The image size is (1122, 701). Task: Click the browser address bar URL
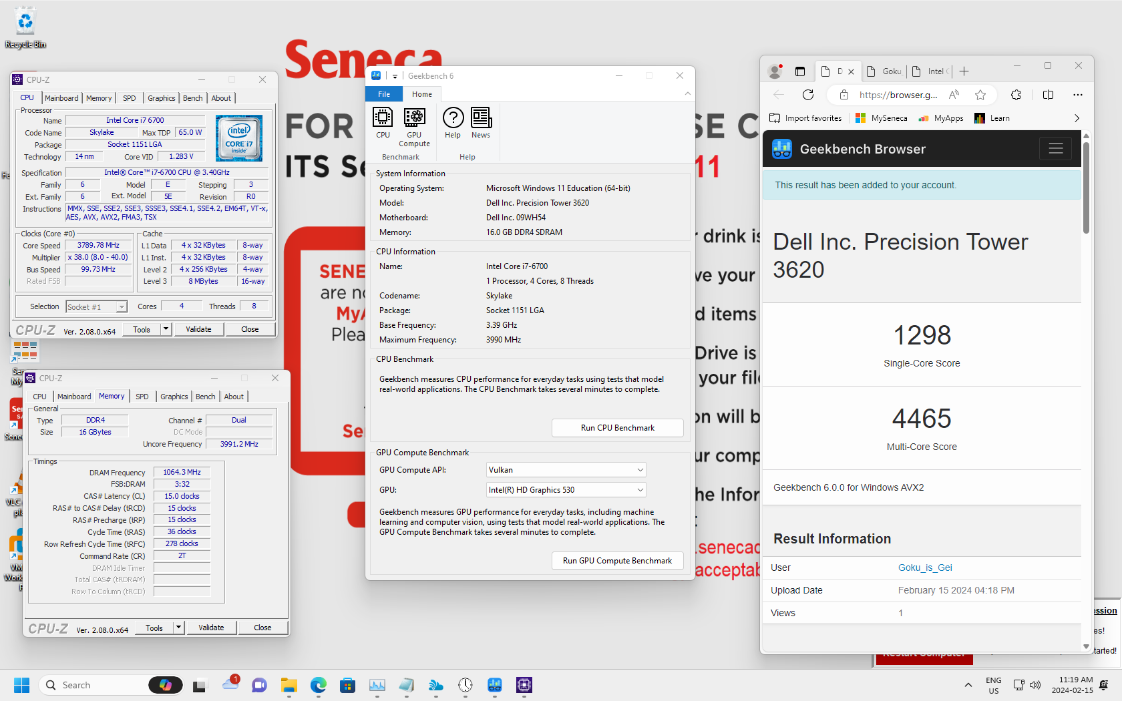(898, 95)
